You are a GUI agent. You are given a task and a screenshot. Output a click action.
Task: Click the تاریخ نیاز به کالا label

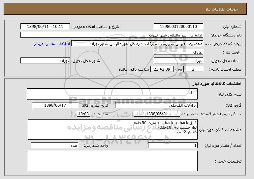94,105
